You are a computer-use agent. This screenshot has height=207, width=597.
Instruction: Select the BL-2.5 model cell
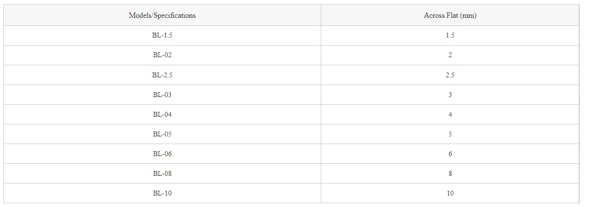click(x=162, y=75)
